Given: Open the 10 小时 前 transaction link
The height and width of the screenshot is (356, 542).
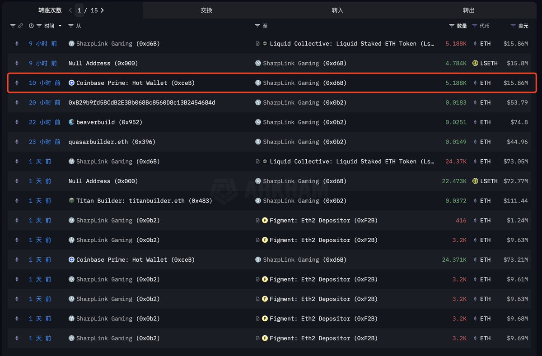Looking at the screenshot, I should [44, 83].
